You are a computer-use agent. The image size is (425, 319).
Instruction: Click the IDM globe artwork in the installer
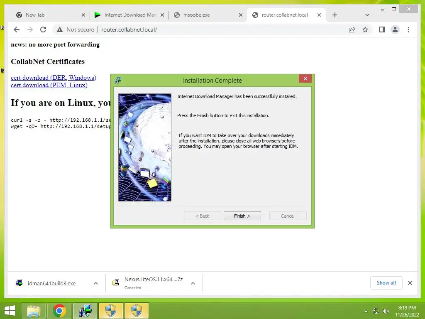(145, 147)
